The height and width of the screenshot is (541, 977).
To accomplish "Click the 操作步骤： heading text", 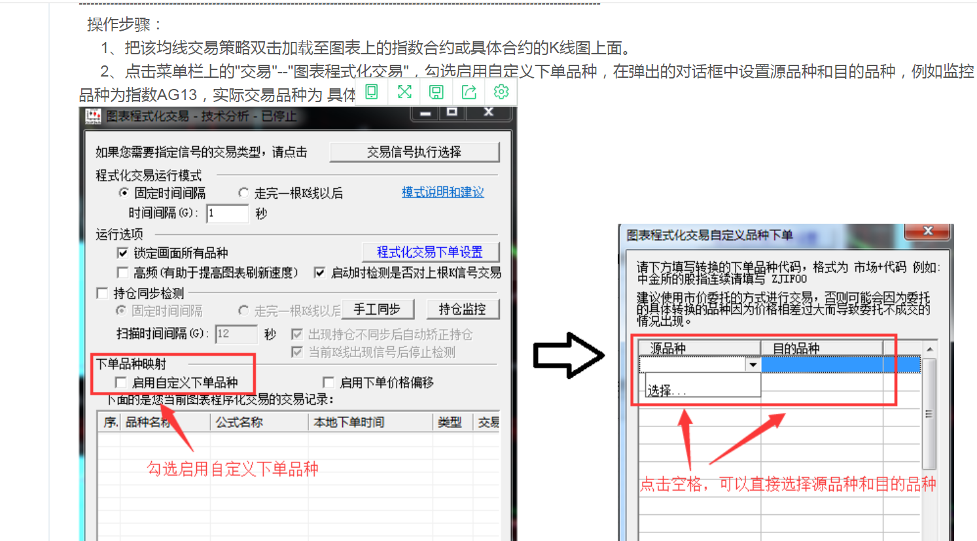I will (125, 25).
